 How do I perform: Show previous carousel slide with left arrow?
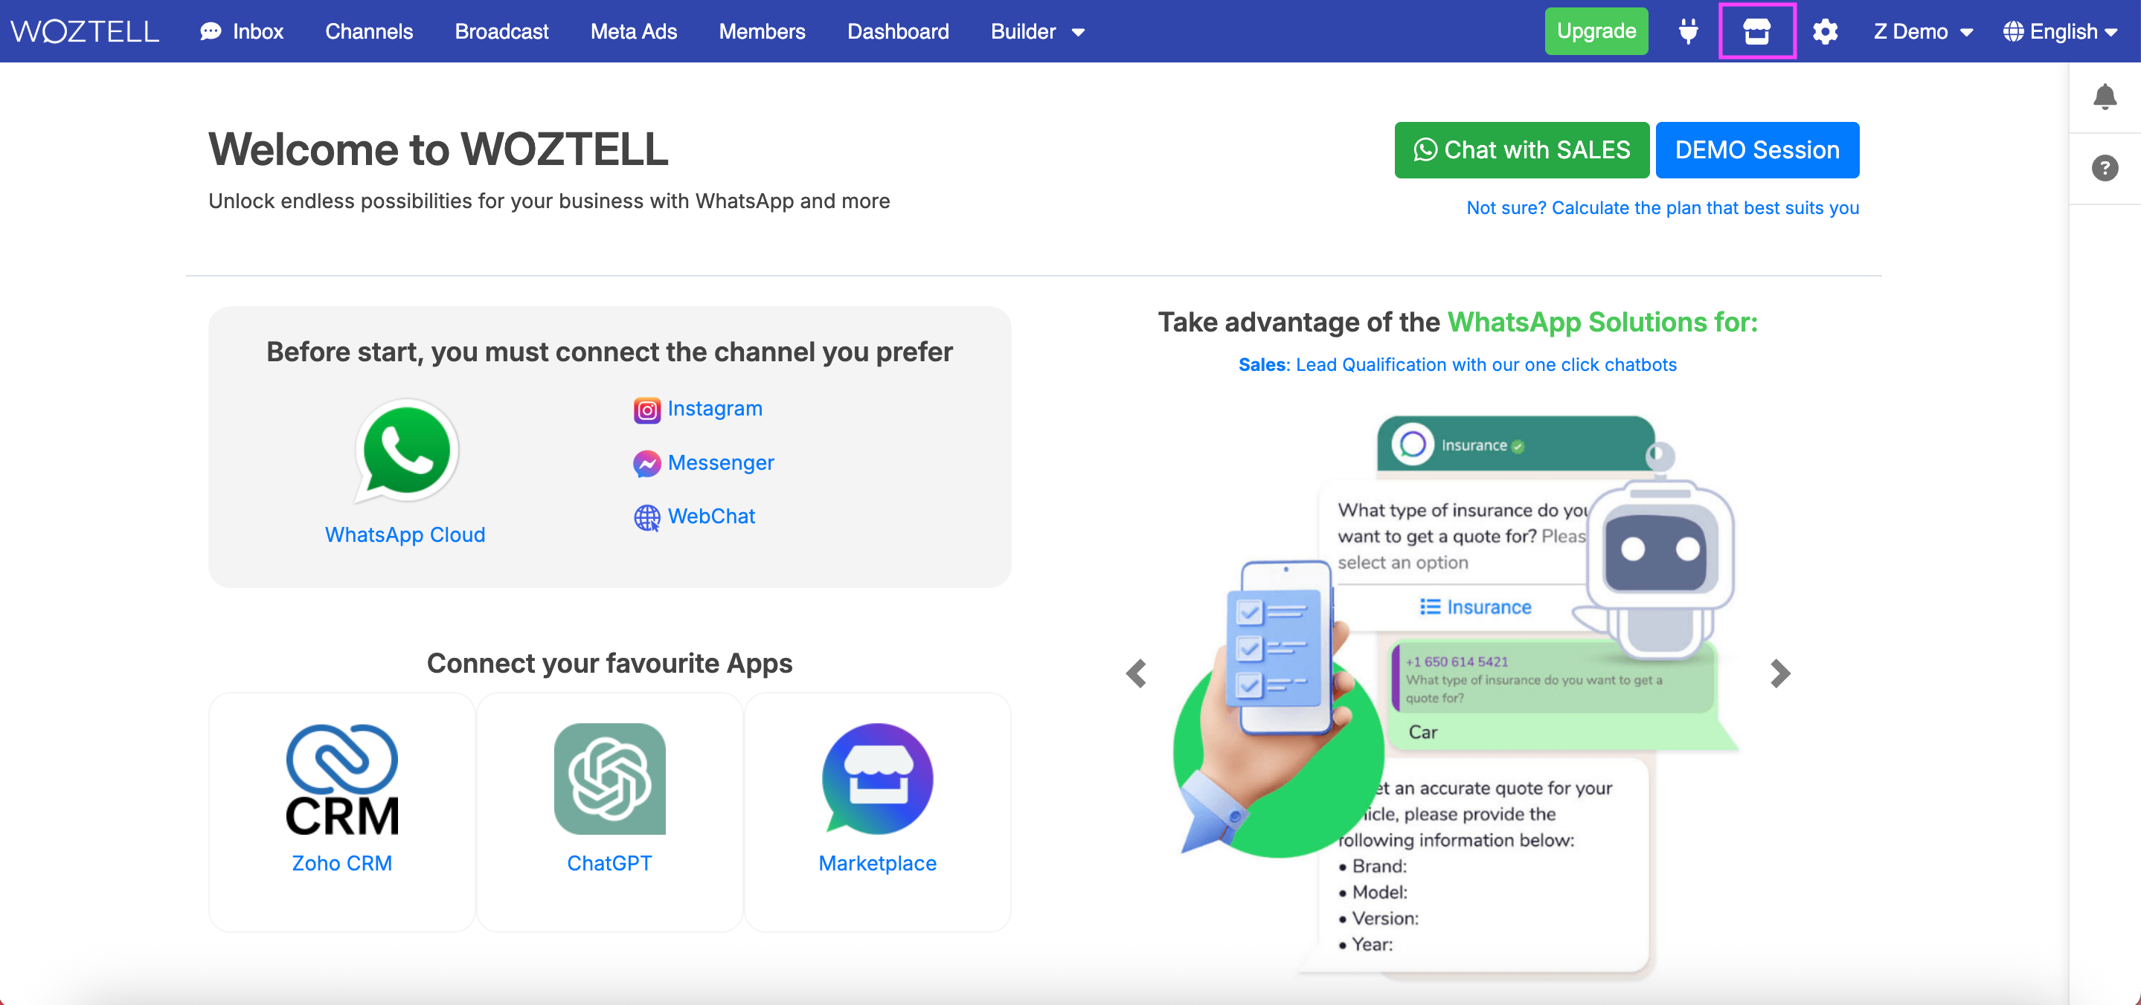pos(1136,673)
